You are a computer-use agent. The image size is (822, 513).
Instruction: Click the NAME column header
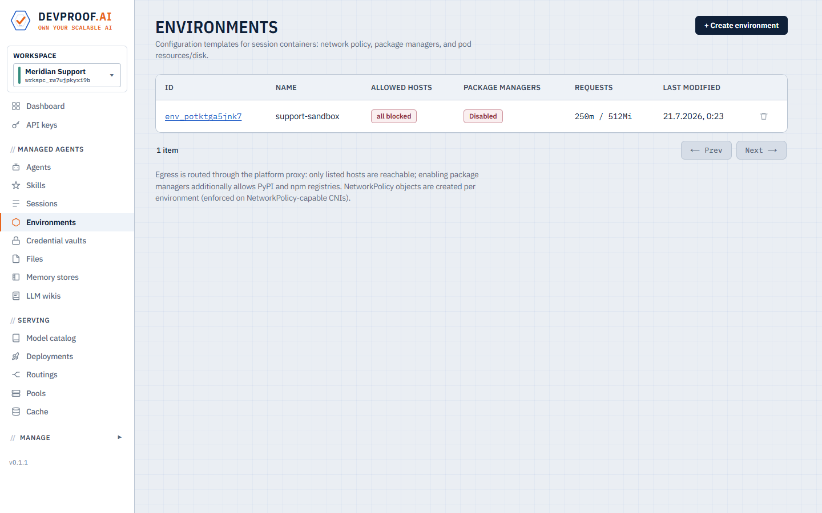tap(286, 88)
